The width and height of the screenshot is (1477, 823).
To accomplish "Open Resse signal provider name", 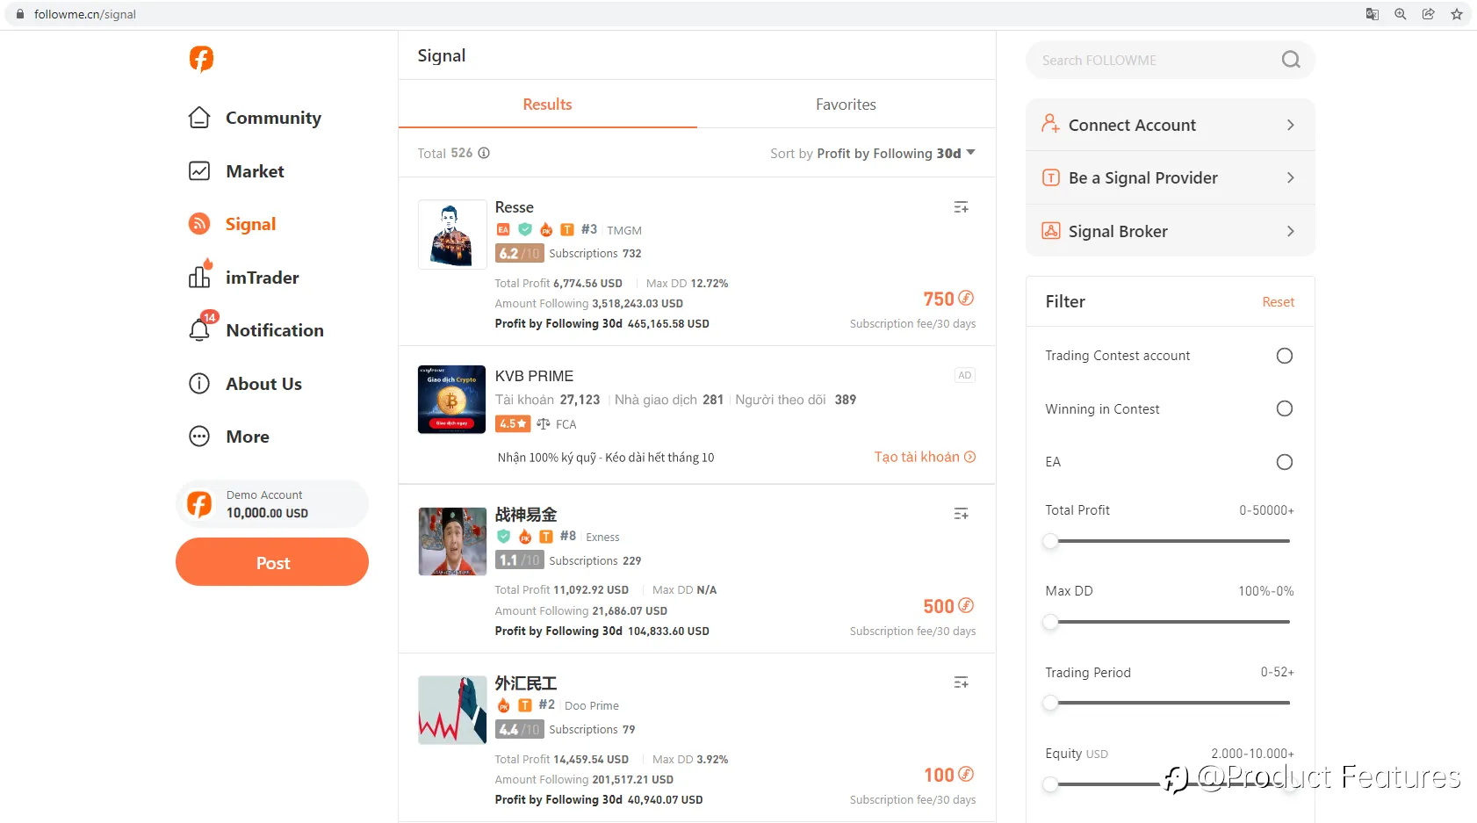I will click(514, 207).
